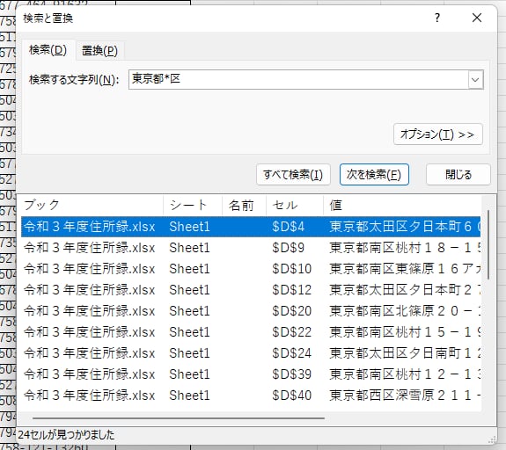Click the すべて検索(I) button

(293, 174)
